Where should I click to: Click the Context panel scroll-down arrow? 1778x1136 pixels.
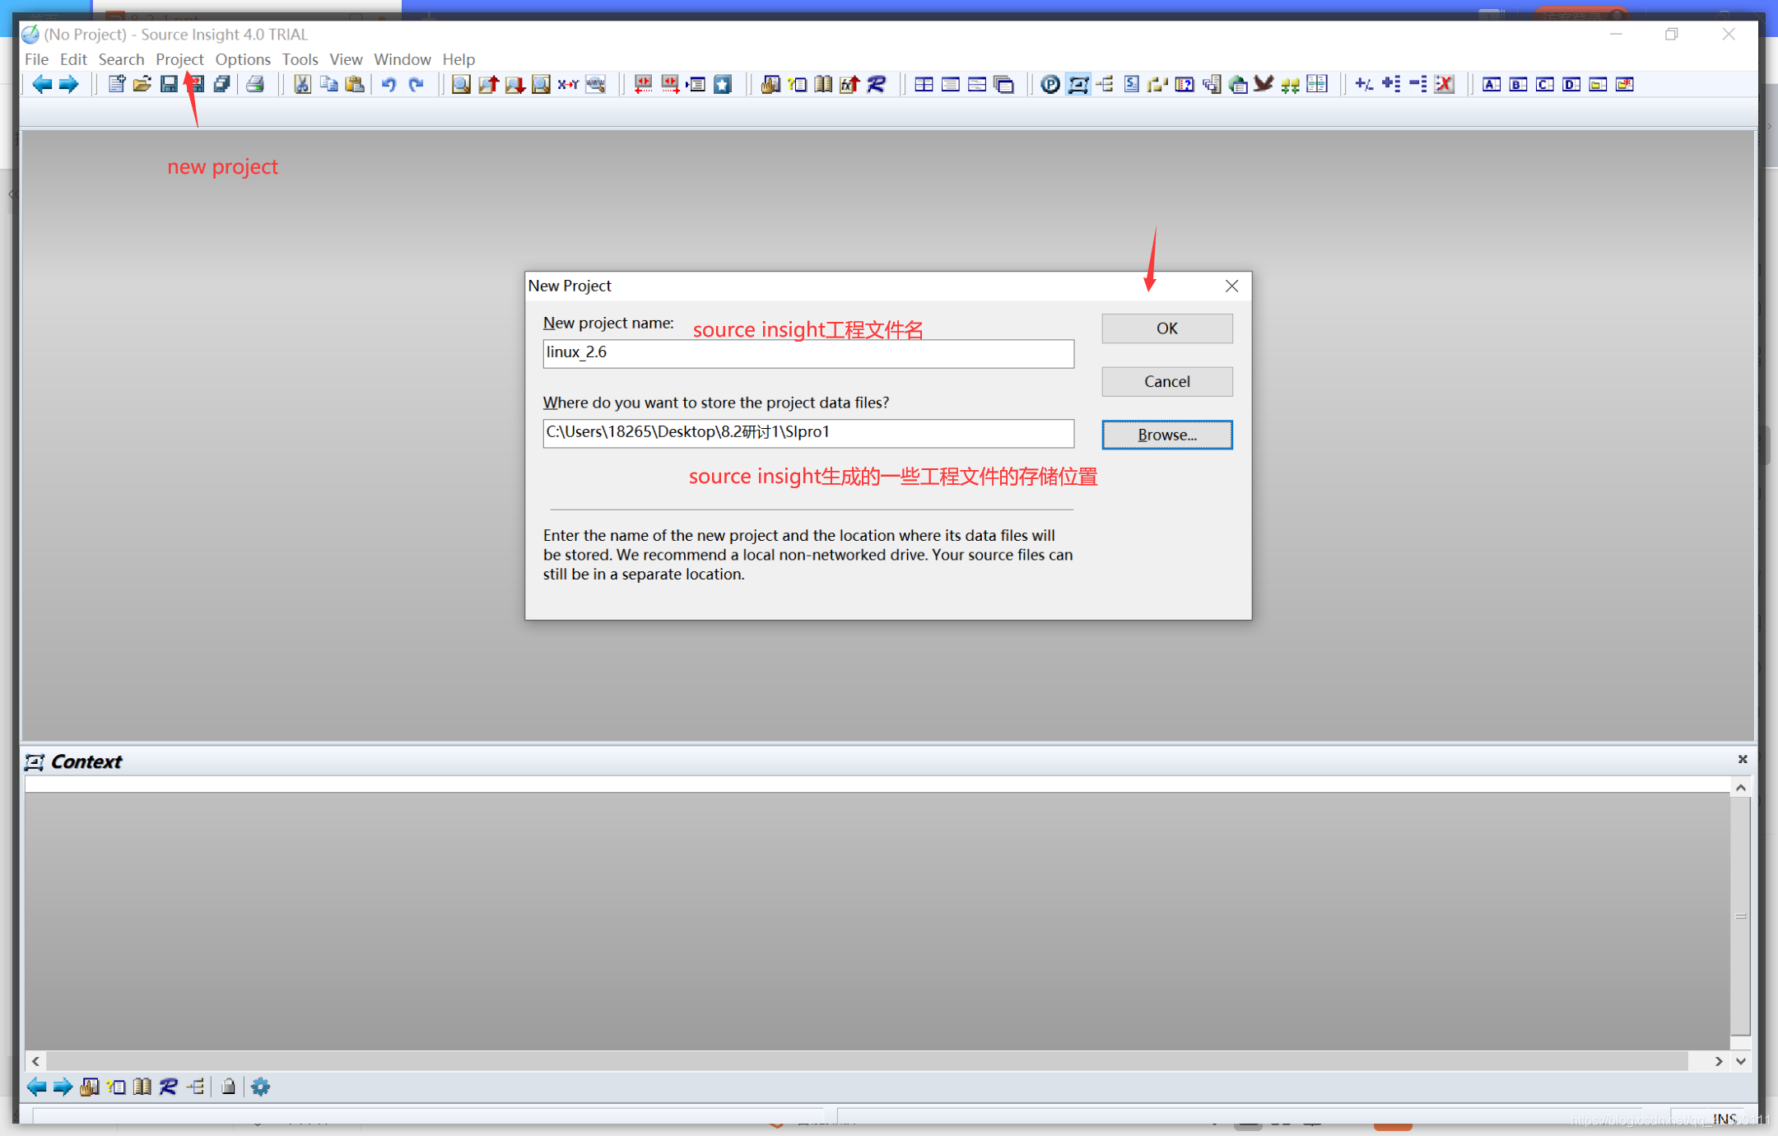coord(1740,1061)
